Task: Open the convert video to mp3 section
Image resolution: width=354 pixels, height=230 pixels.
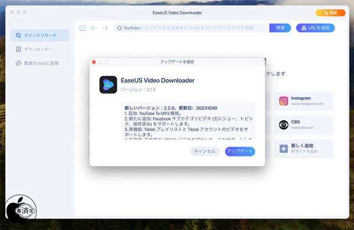Action: pyautogui.click(x=37, y=63)
